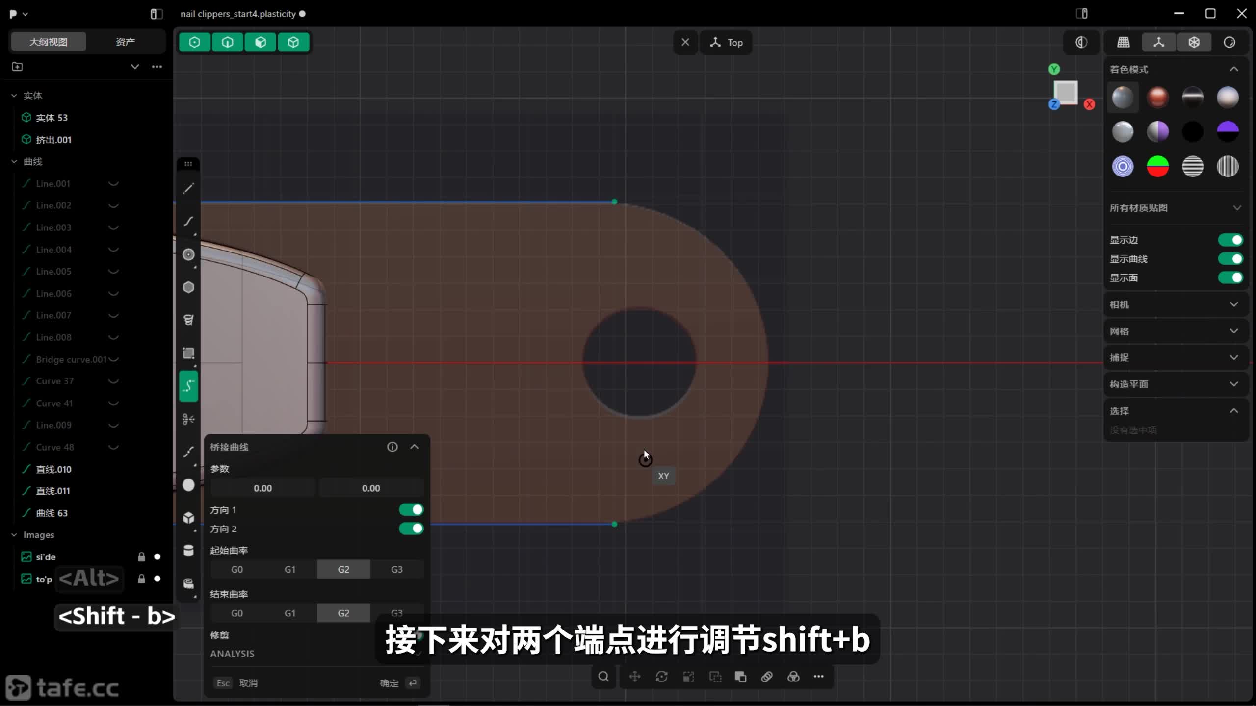
Task: Select the line tool in left toolbar
Action: click(188, 189)
